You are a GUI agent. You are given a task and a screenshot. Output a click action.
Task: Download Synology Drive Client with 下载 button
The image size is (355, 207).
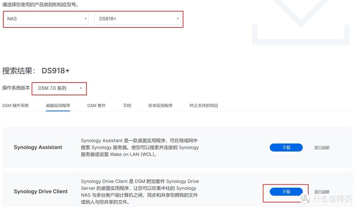[x=286, y=192]
